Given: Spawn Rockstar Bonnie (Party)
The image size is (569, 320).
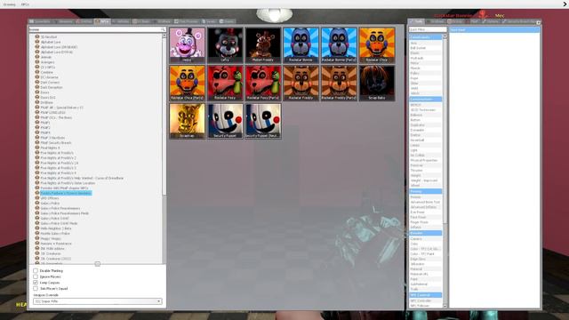Looking at the screenshot, I should [339, 45].
